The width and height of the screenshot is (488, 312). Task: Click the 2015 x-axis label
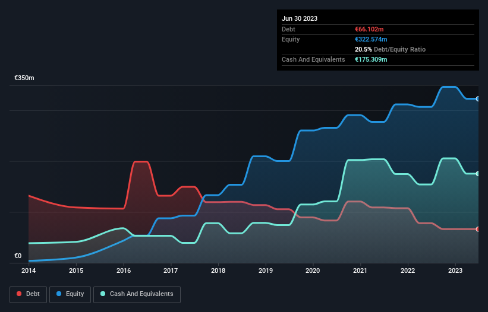tap(76, 270)
